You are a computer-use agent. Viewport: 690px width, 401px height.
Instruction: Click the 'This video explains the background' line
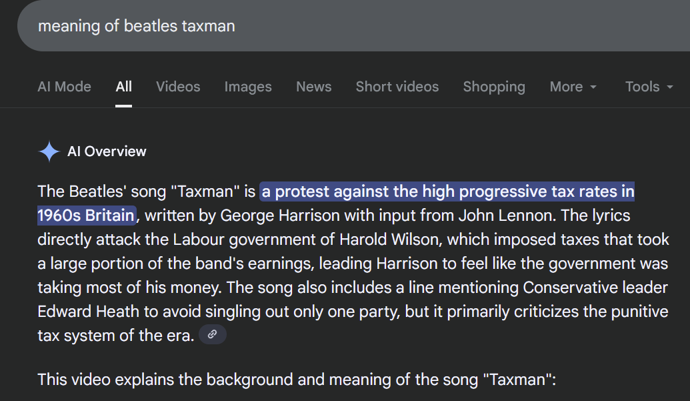296,380
